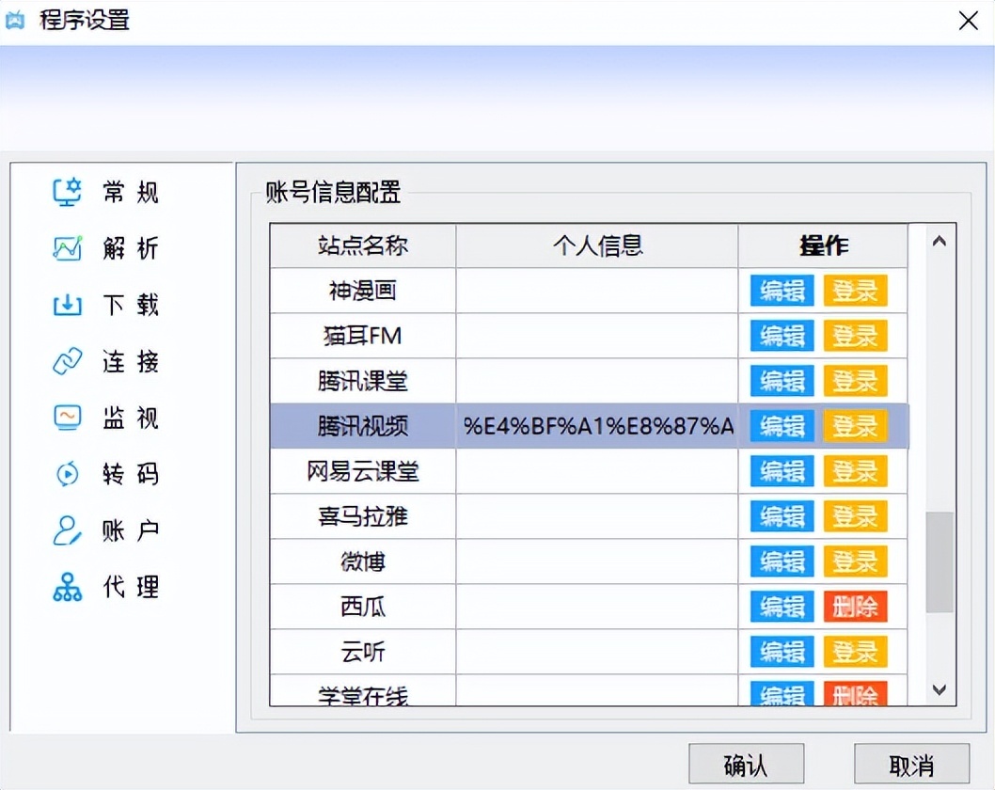Cancel changes with 取消 button

(911, 764)
